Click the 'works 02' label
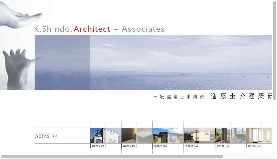Image resolution: width=277 pixels, height=159 pixels. coord(129,146)
